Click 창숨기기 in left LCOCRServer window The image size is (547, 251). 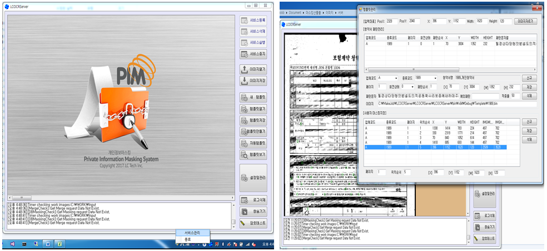(x=253, y=212)
